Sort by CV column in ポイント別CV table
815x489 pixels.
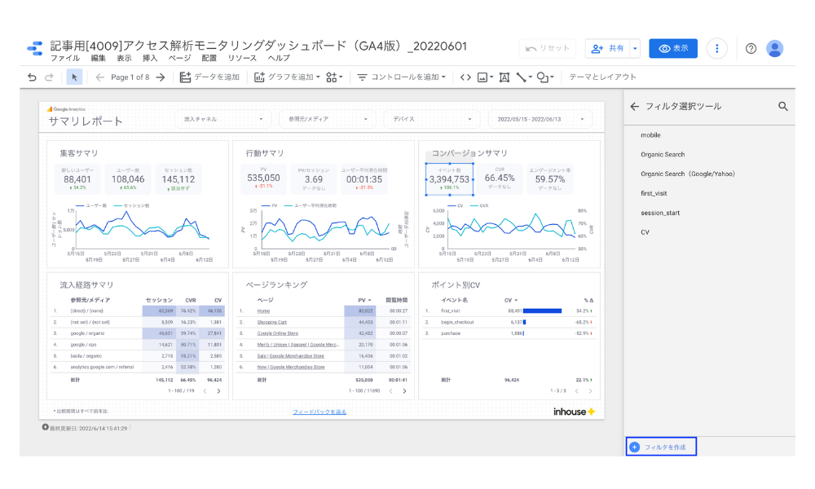(x=511, y=301)
